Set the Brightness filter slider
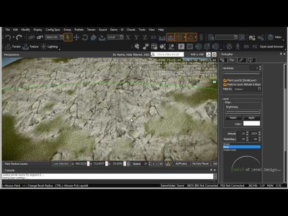288x216 pixels. coord(242,112)
